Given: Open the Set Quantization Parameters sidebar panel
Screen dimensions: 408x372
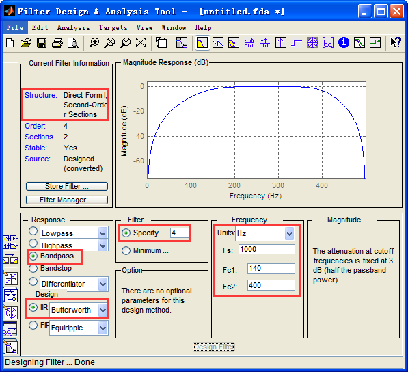Looking at the screenshot, I should (x=10, y=278).
